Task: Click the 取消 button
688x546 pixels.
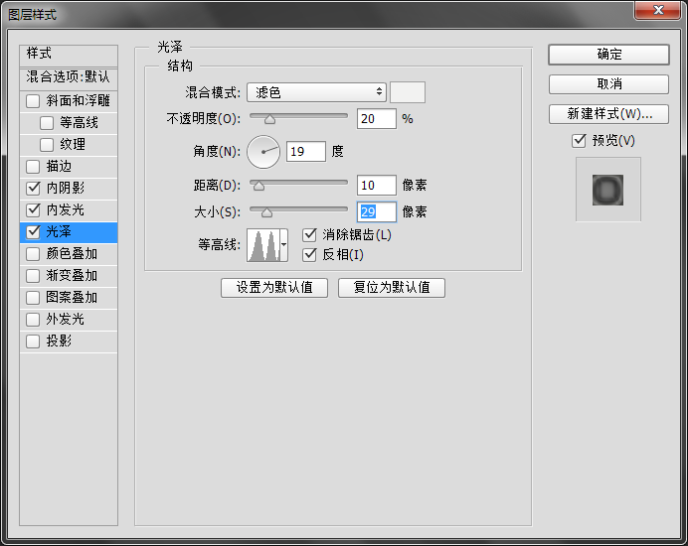Action: (x=609, y=84)
